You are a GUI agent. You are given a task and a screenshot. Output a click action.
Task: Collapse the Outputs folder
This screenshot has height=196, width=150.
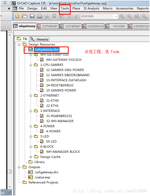19,167
